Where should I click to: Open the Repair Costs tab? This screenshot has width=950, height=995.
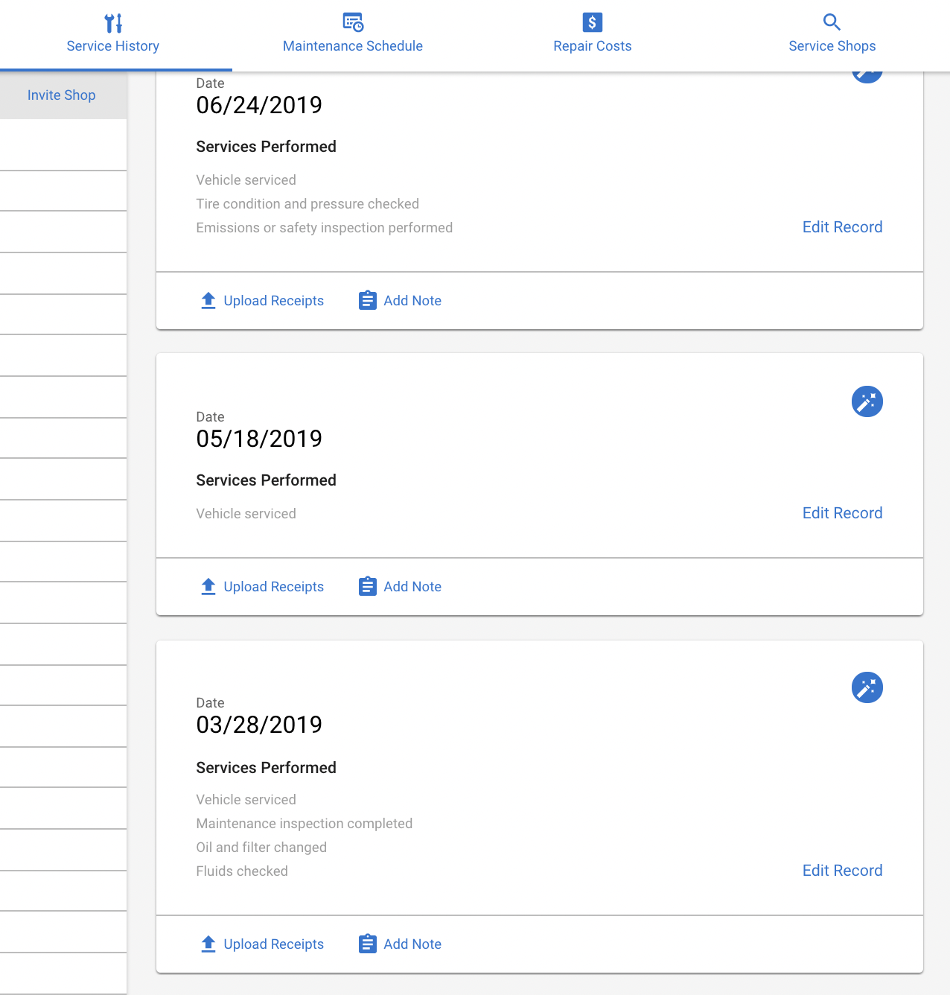pyautogui.click(x=593, y=36)
